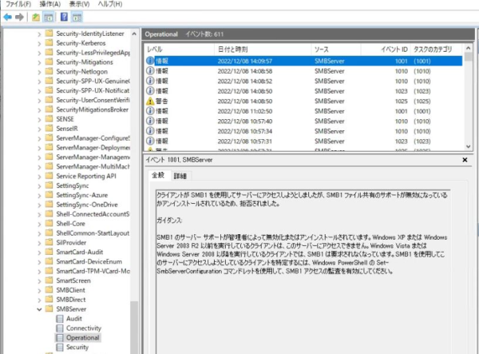Click the Connectivity log file icon

click(60, 328)
